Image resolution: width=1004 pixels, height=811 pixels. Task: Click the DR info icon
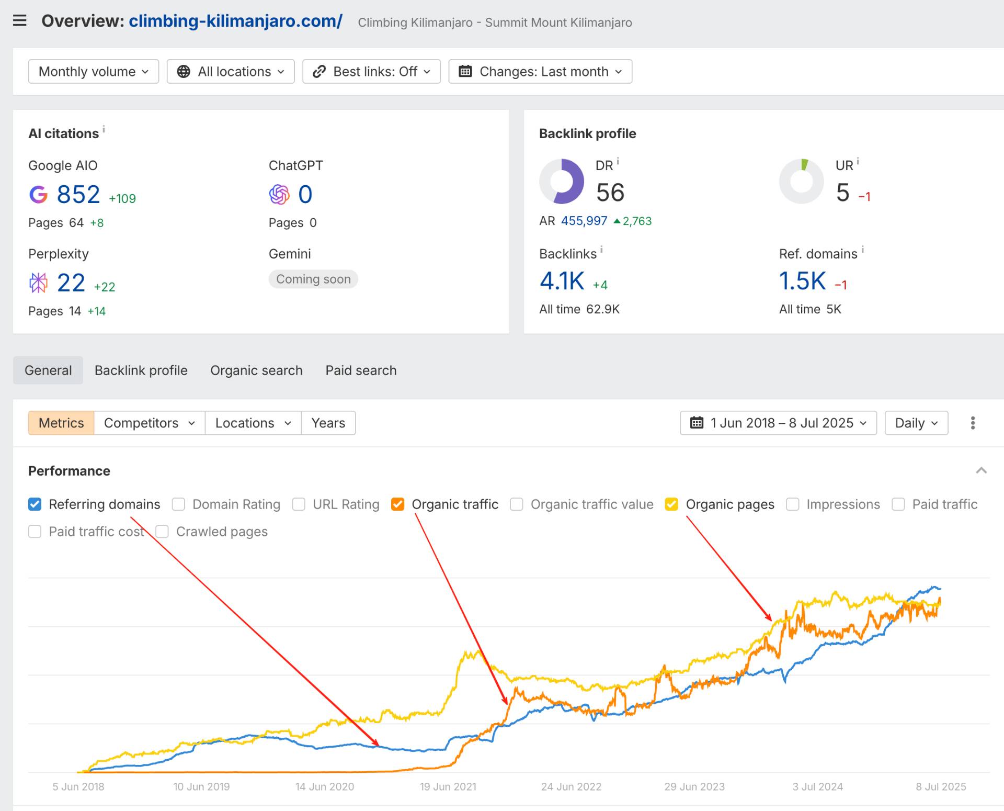pos(618,161)
